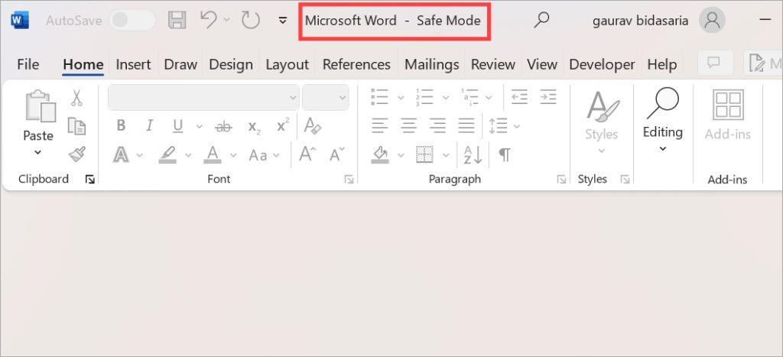Click Clear All Formatting eraser icon
The height and width of the screenshot is (357, 783).
(x=313, y=126)
